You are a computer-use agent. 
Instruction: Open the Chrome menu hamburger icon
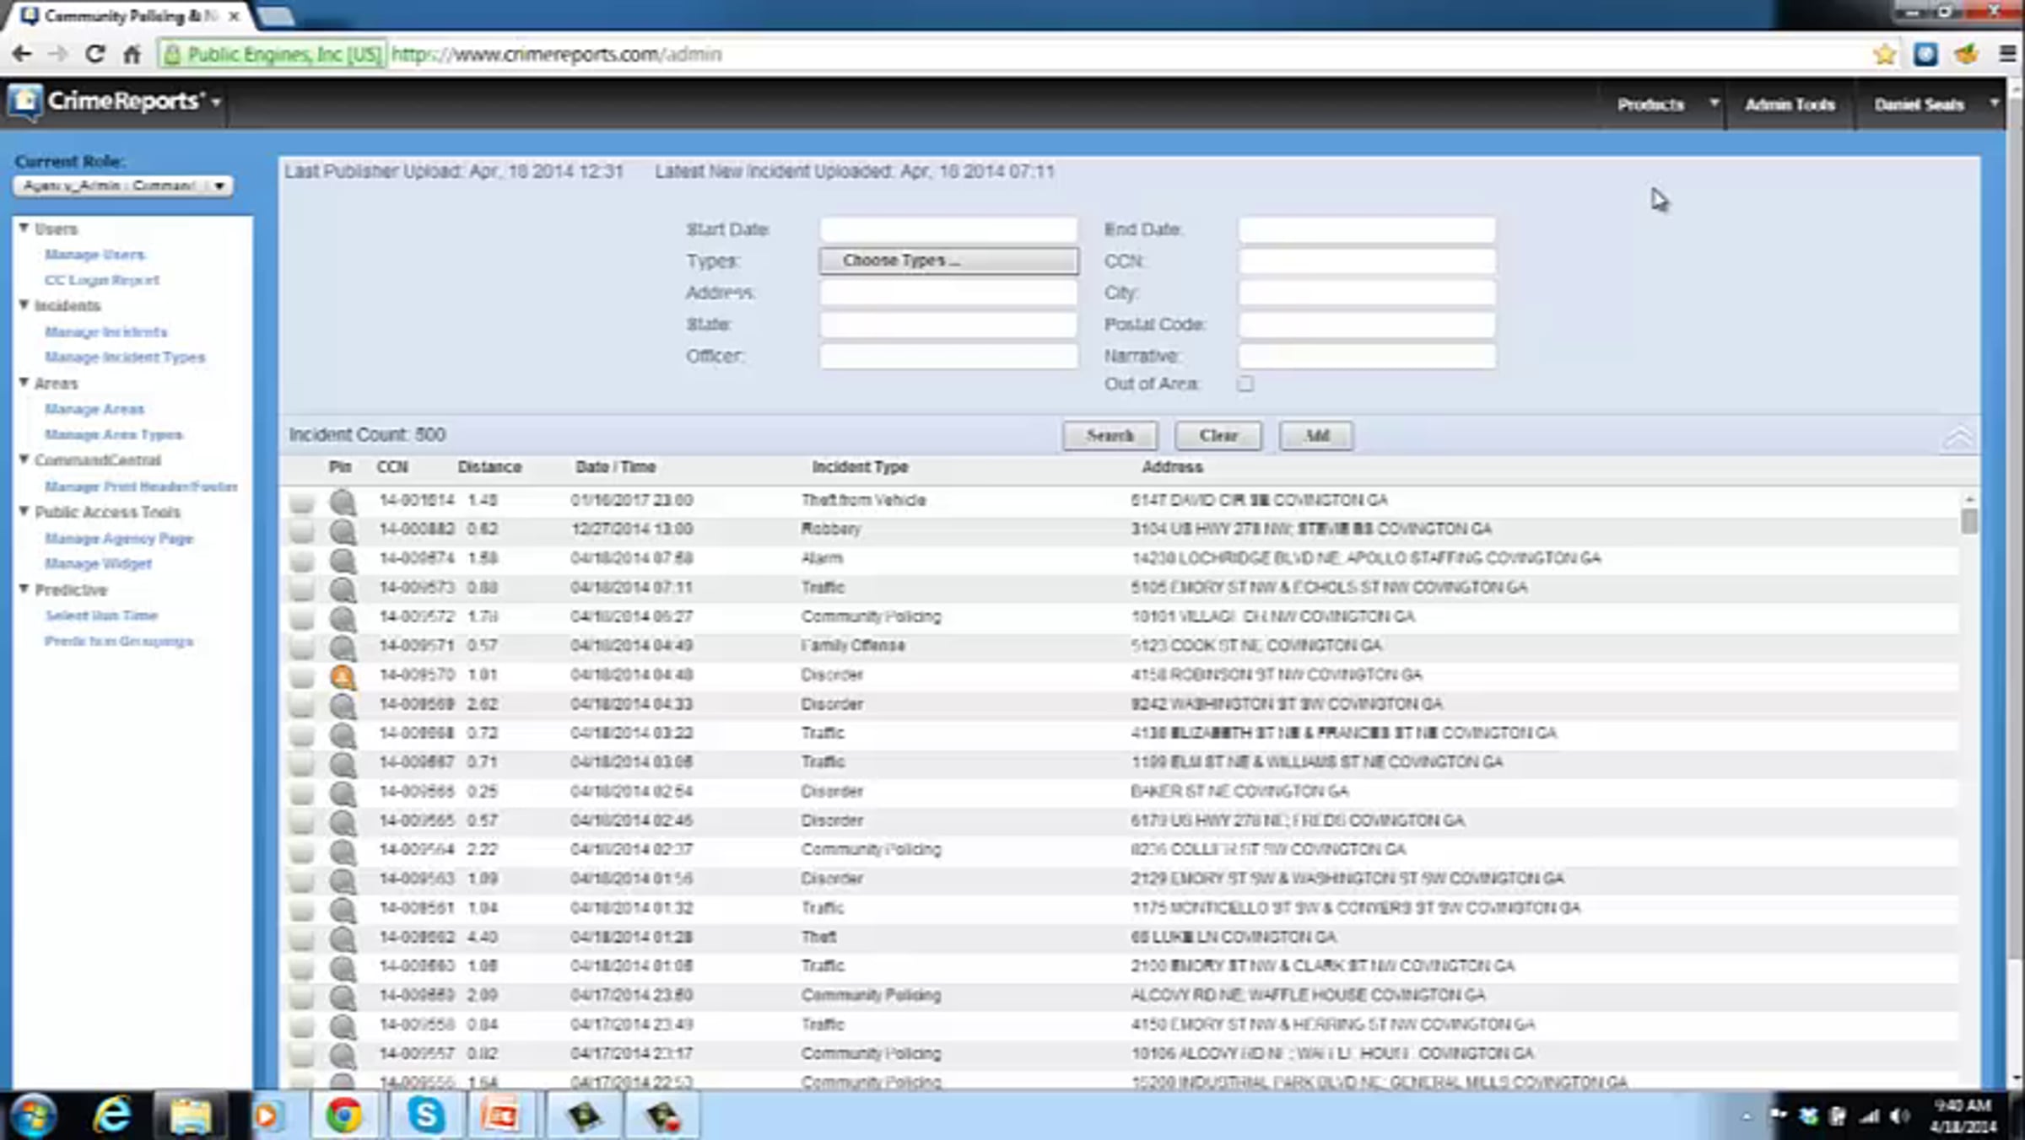tap(2007, 55)
